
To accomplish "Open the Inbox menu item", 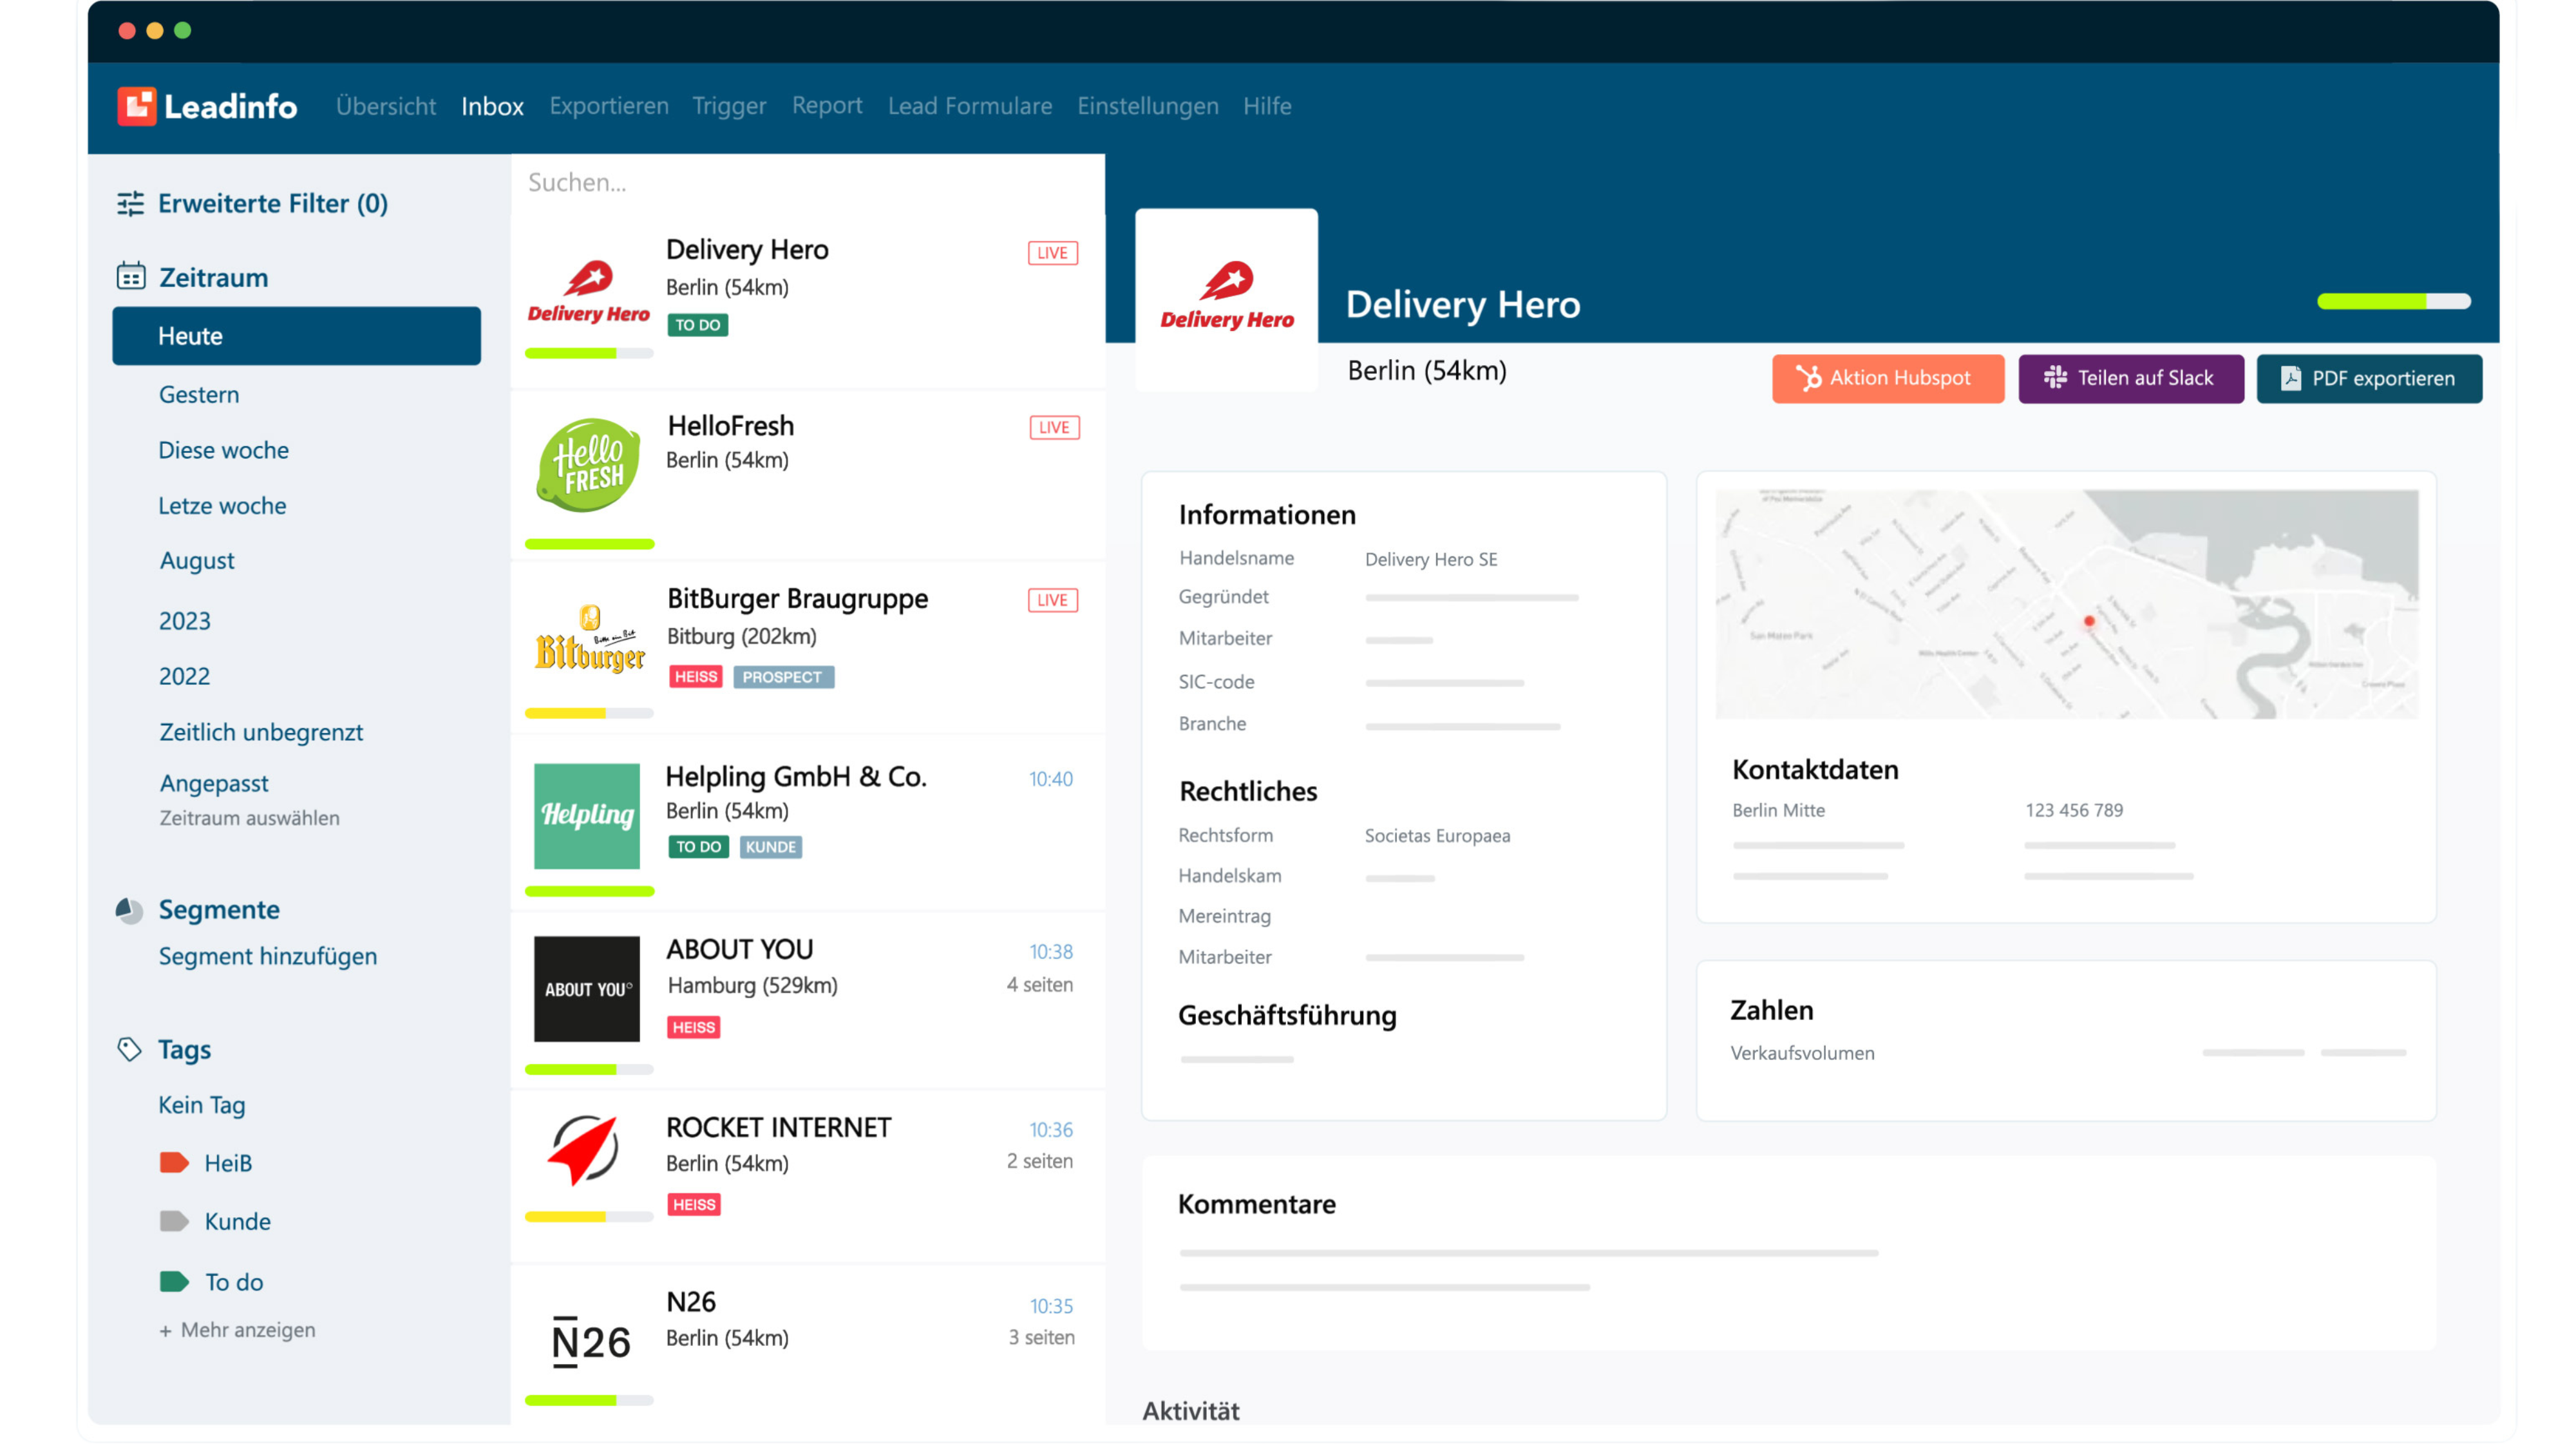I will (x=492, y=106).
